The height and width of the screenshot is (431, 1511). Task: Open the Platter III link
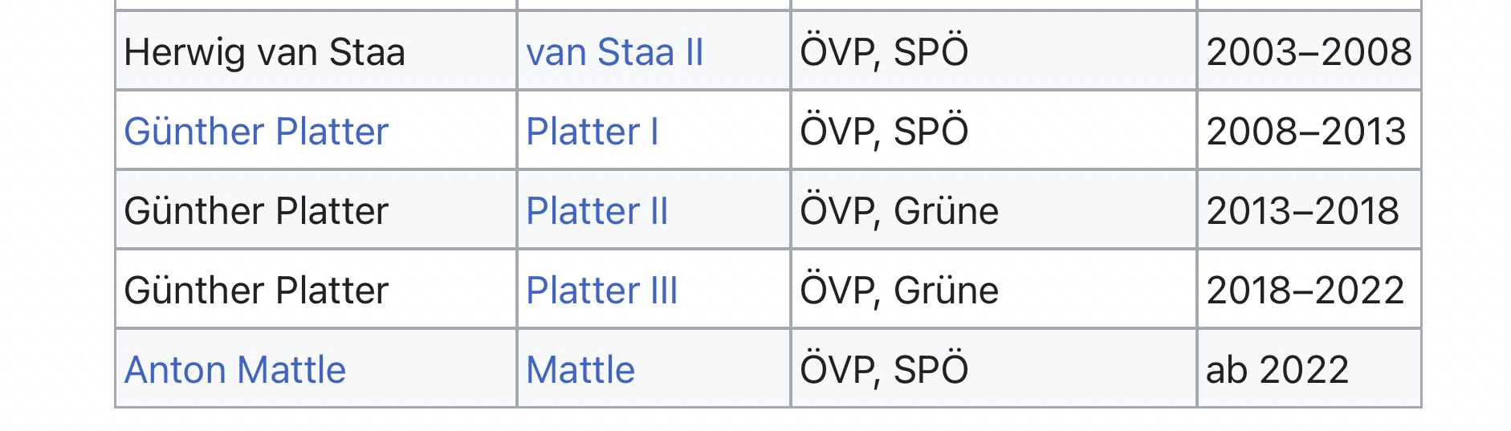coord(601,291)
